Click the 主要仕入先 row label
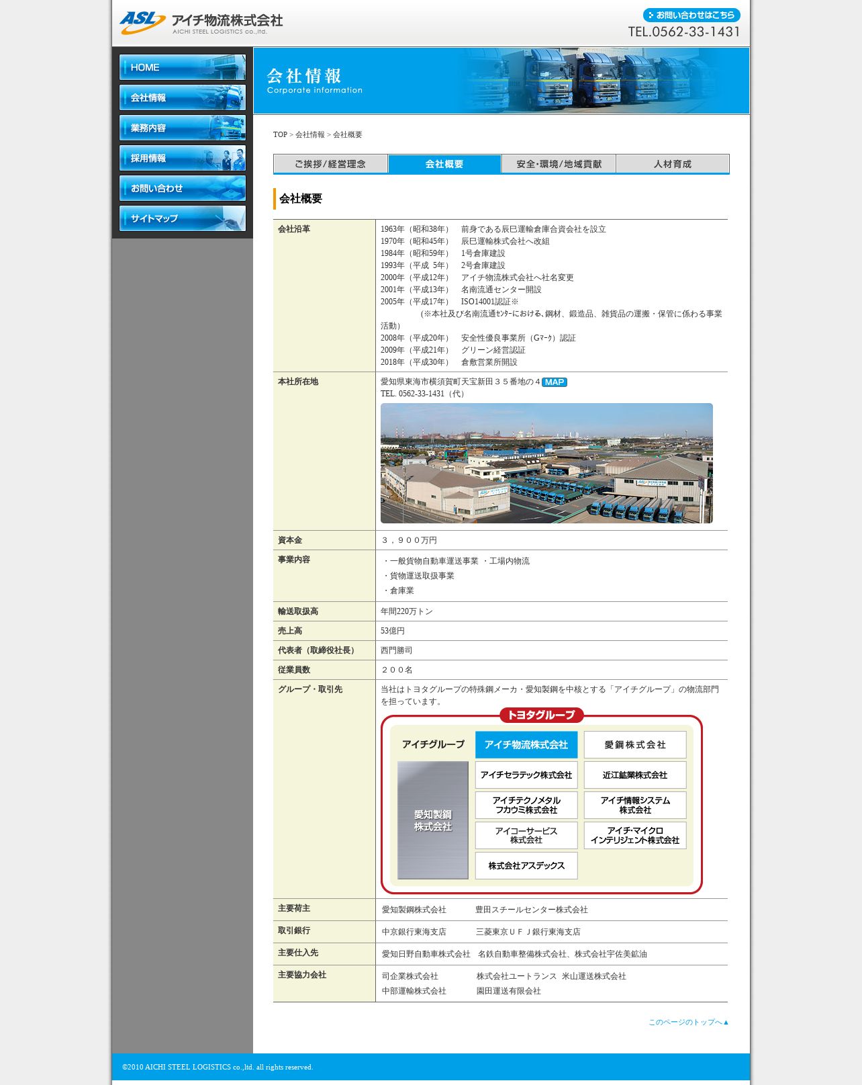 [x=298, y=953]
